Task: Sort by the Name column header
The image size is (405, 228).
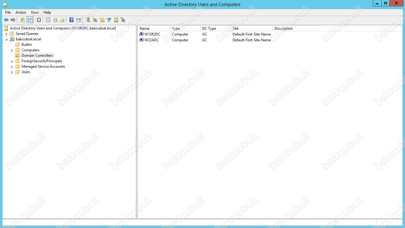Action: click(154, 29)
